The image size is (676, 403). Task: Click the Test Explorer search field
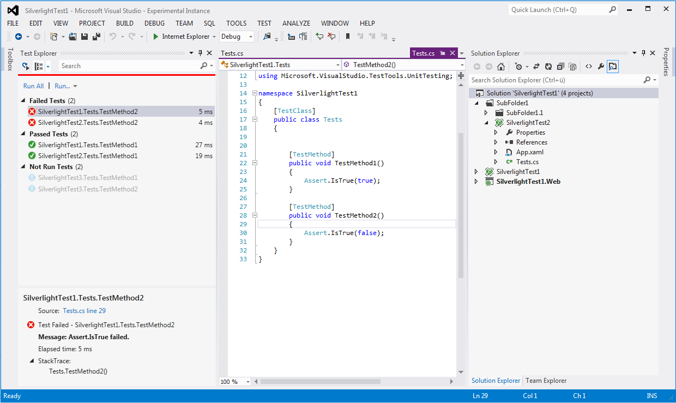point(129,66)
